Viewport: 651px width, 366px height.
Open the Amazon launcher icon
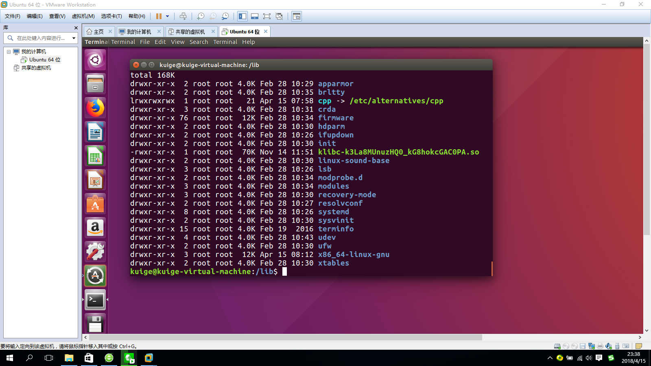pos(95,228)
